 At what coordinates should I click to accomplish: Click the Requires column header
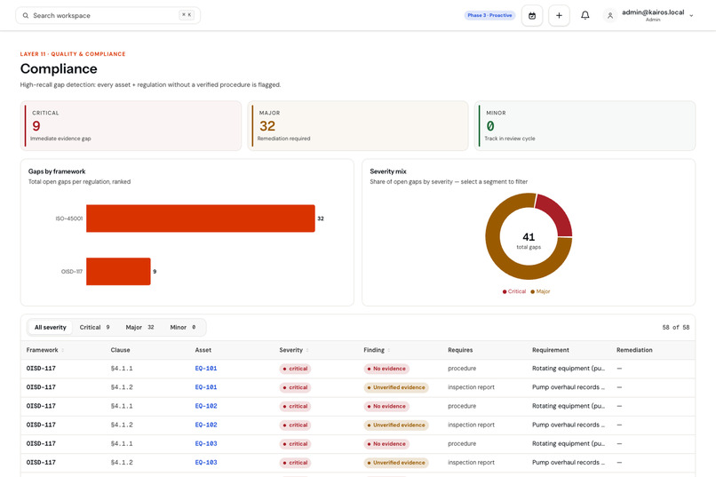click(x=460, y=350)
